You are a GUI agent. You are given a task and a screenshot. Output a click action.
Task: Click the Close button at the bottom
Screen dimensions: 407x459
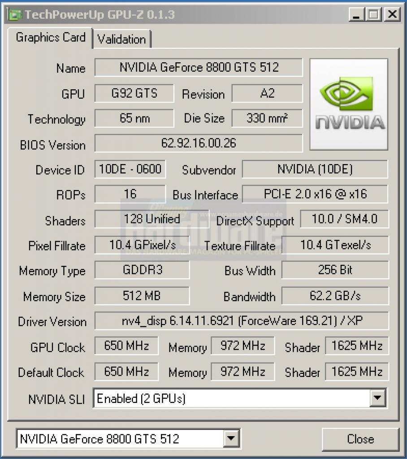pyautogui.click(x=360, y=439)
